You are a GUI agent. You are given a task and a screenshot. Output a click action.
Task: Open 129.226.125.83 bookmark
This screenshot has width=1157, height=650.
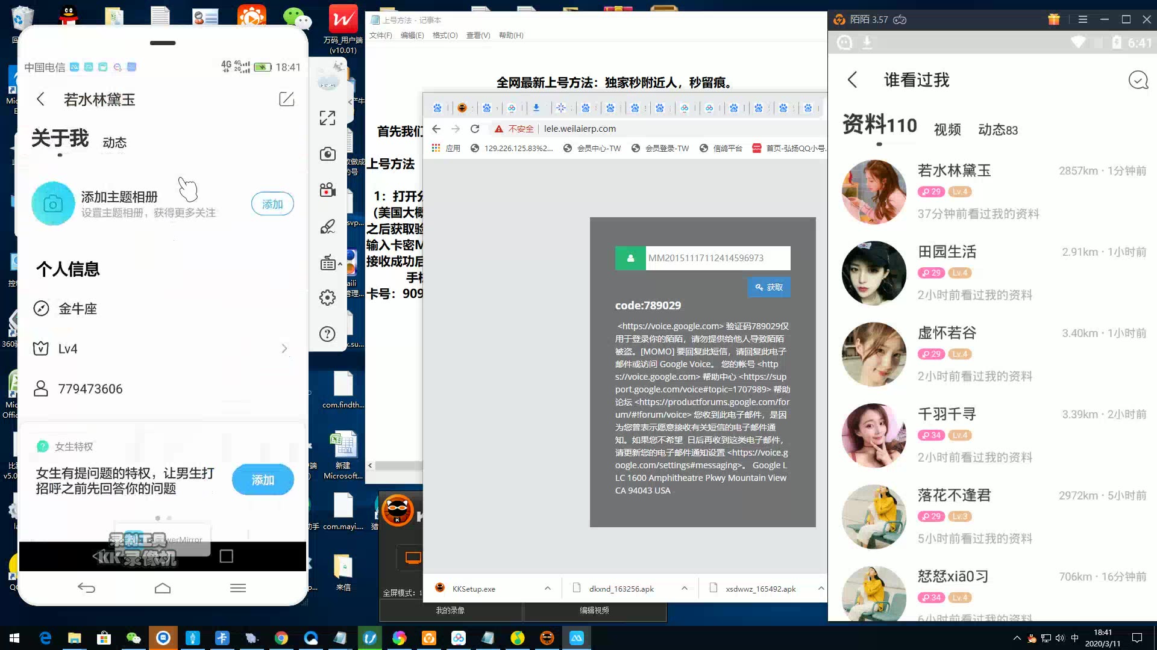512,148
